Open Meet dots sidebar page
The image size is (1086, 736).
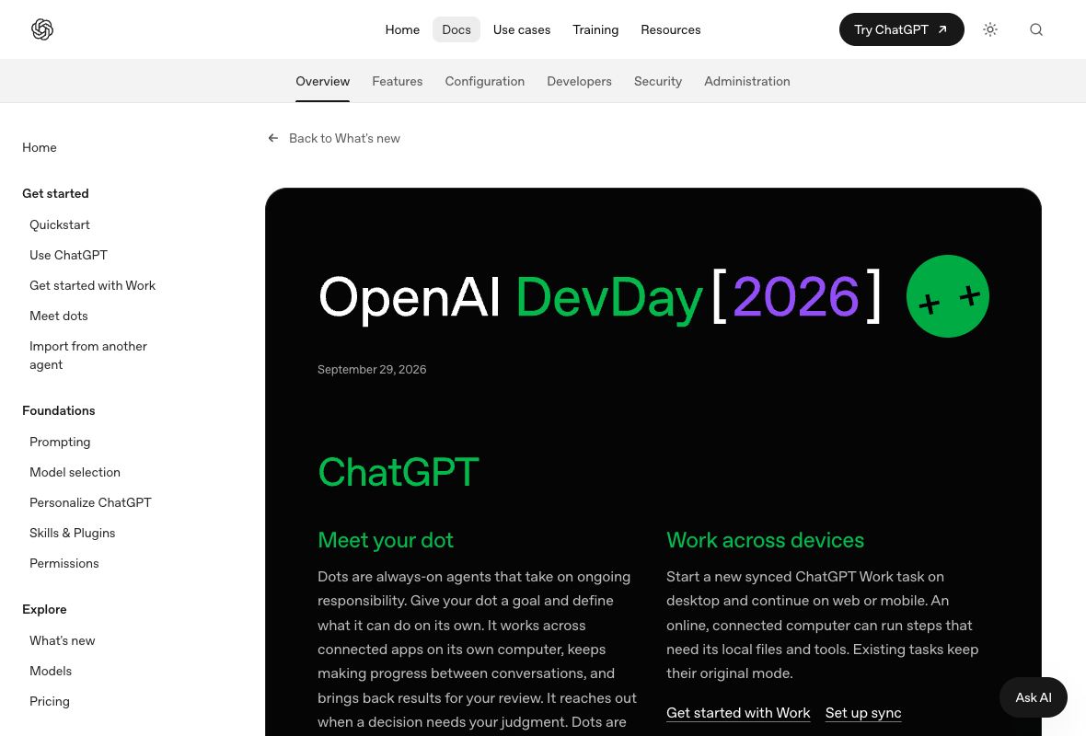point(59,316)
